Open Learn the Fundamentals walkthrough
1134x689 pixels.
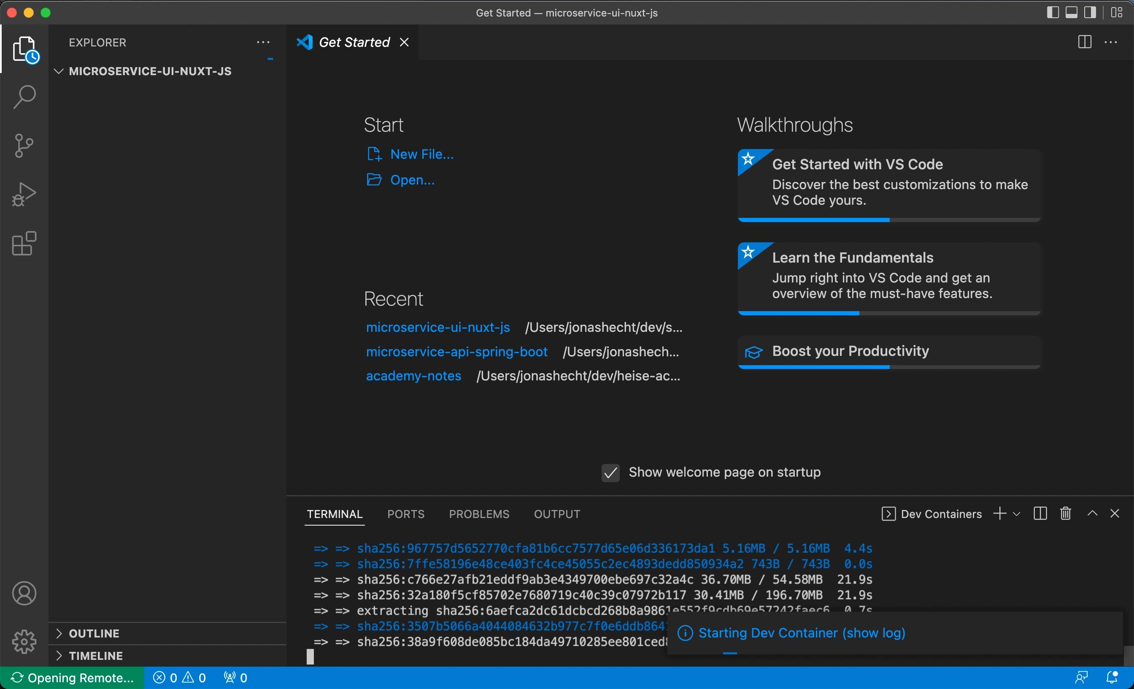click(889, 278)
